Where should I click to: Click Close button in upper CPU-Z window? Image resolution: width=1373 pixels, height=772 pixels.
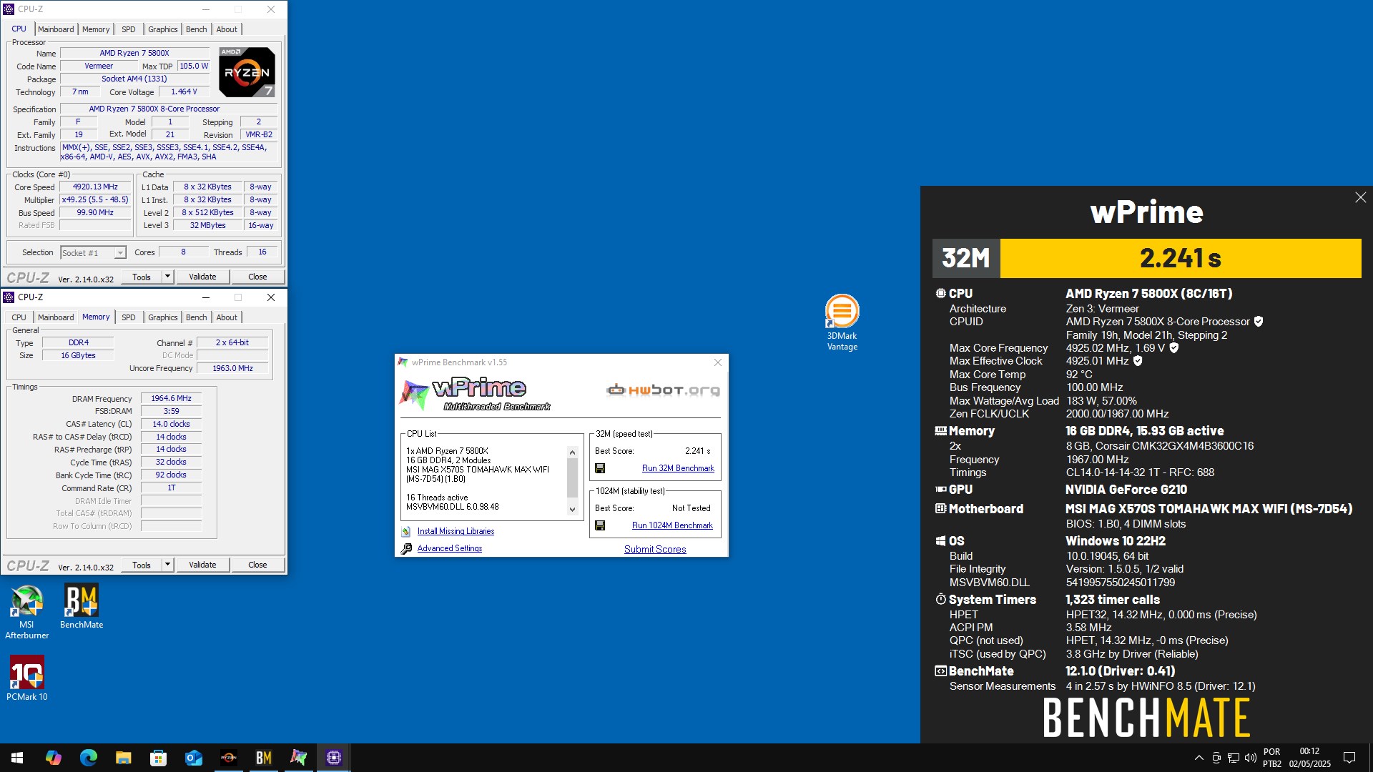point(257,277)
